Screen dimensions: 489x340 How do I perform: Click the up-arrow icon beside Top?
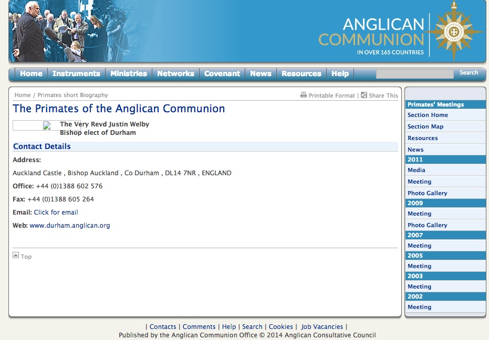click(16, 255)
